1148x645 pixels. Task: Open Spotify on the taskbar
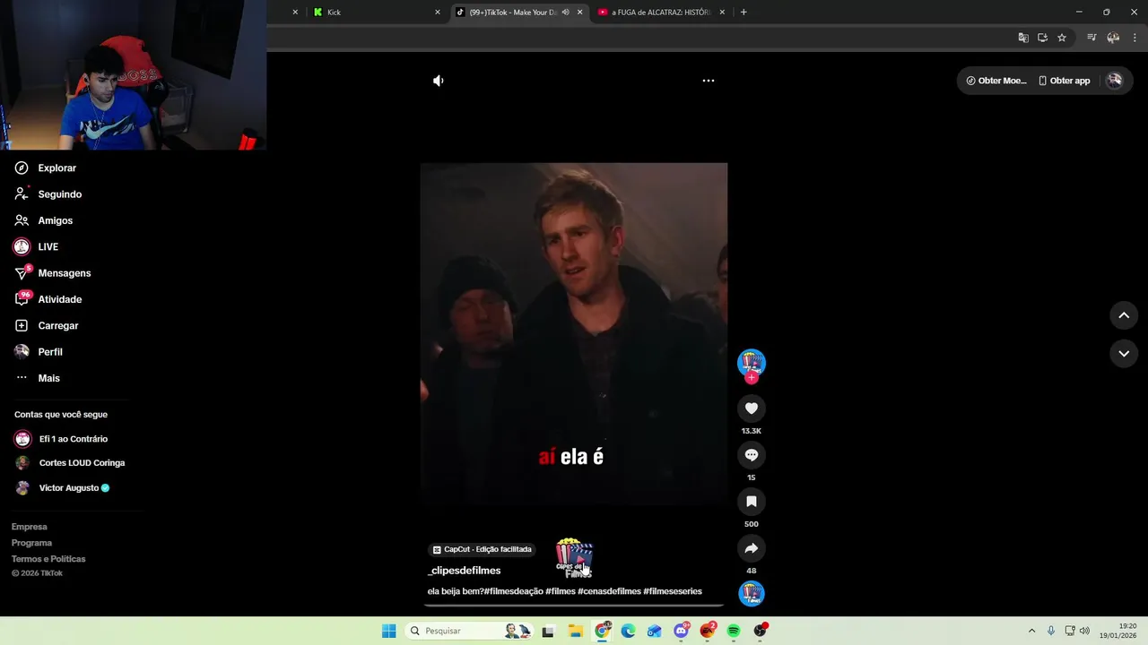tap(734, 632)
